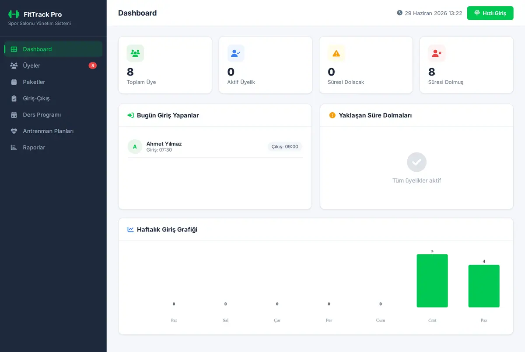Select the Aktif Üyelik stat card

266,65
